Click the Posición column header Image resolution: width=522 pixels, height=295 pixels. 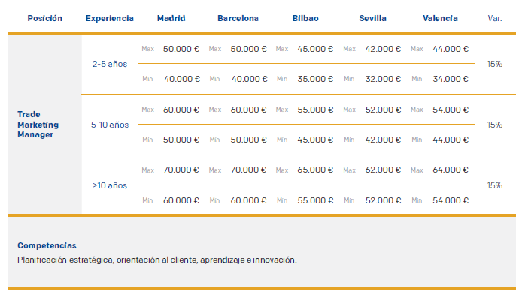tap(44, 18)
